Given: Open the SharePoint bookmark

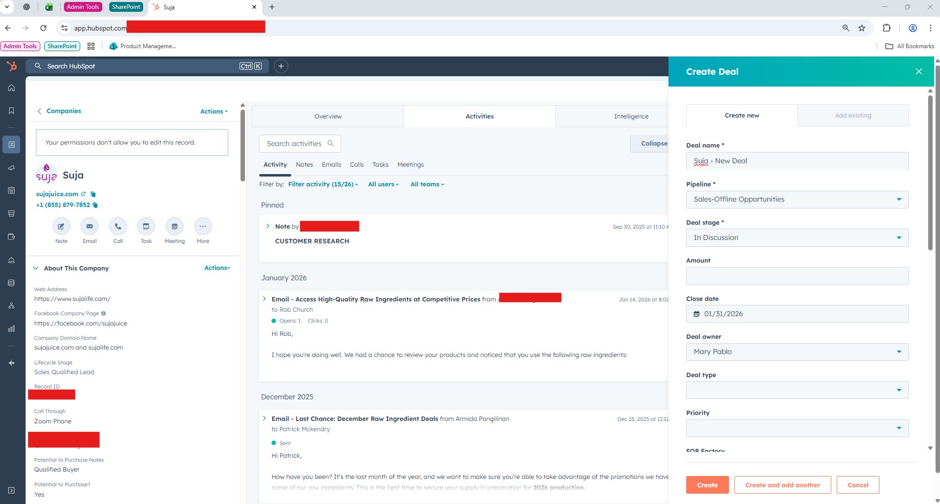Looking at the screenshot, I should click(x=62, y=46).
